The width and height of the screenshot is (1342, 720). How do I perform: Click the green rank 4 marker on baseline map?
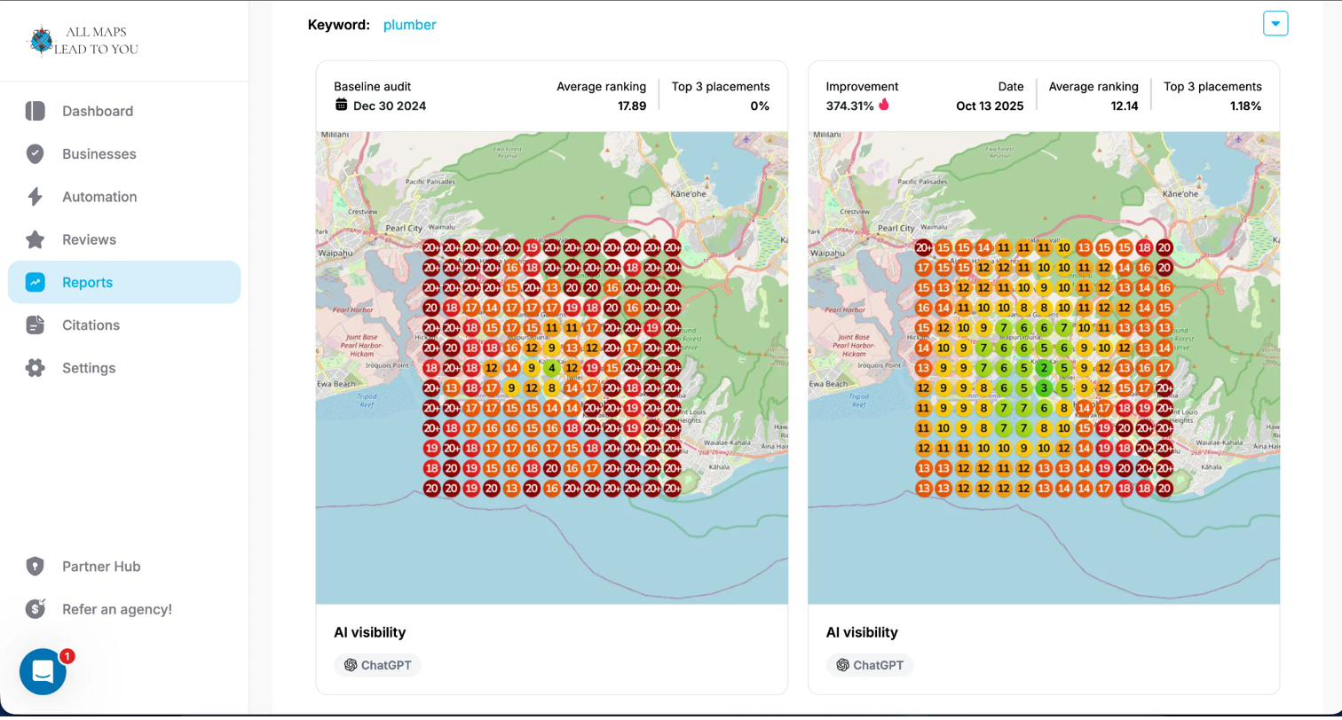pyautogui.click(x=552, y=368)
